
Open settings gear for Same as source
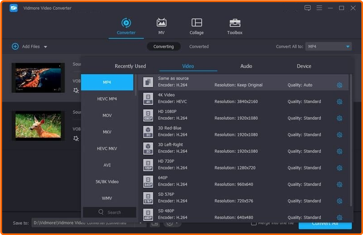(x=340, y=85)
